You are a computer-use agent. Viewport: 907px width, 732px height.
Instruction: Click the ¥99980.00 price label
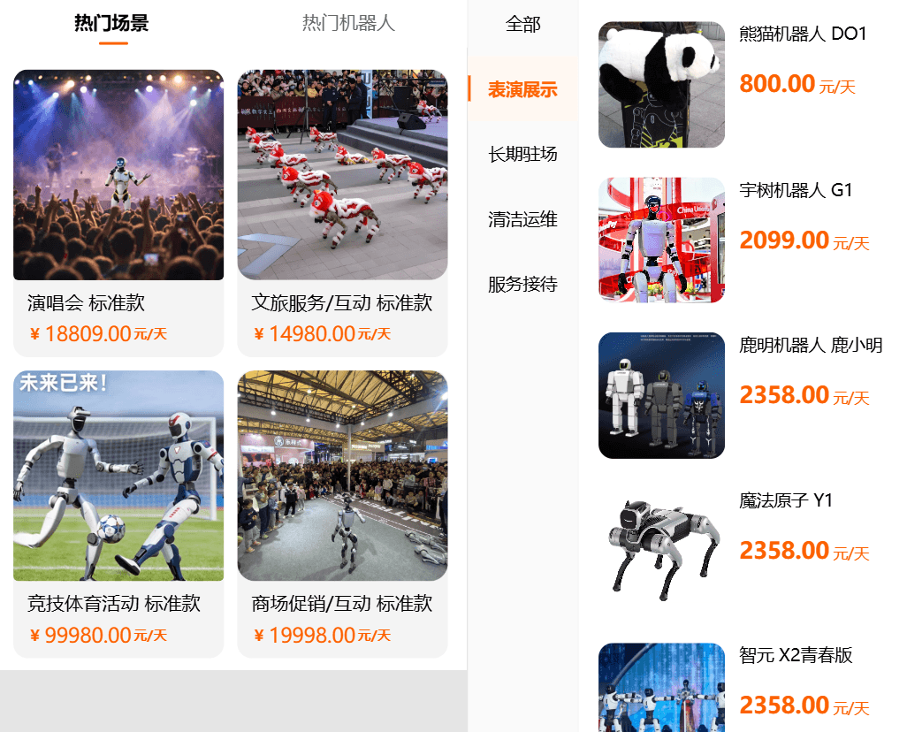98,636
